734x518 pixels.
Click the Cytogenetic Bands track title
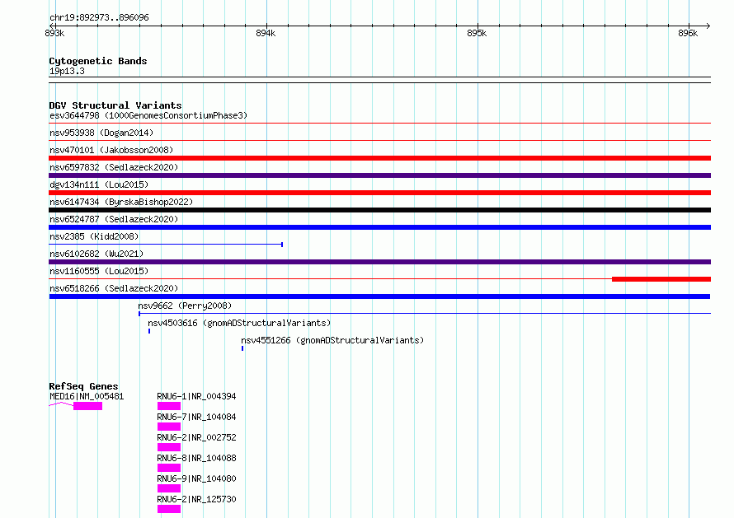tap(98, 61)
